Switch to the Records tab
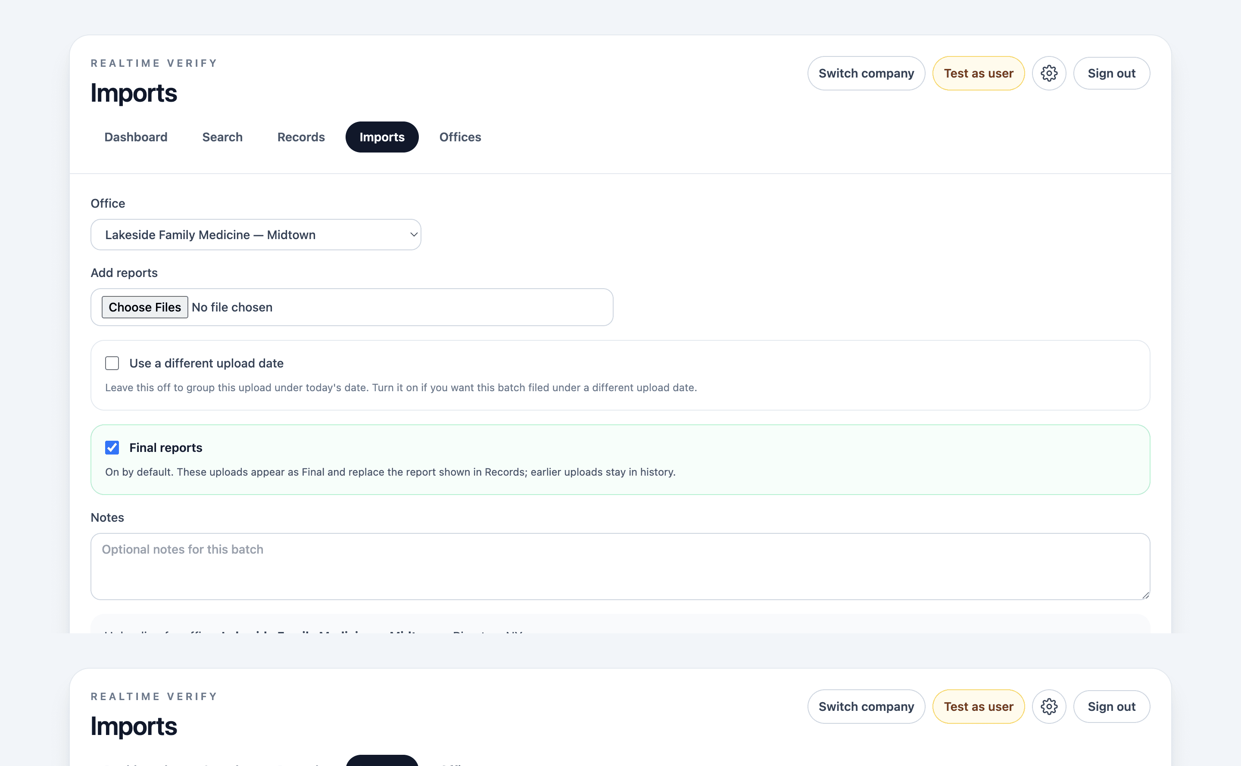The image size is (1241, 766). coord(301,137)
